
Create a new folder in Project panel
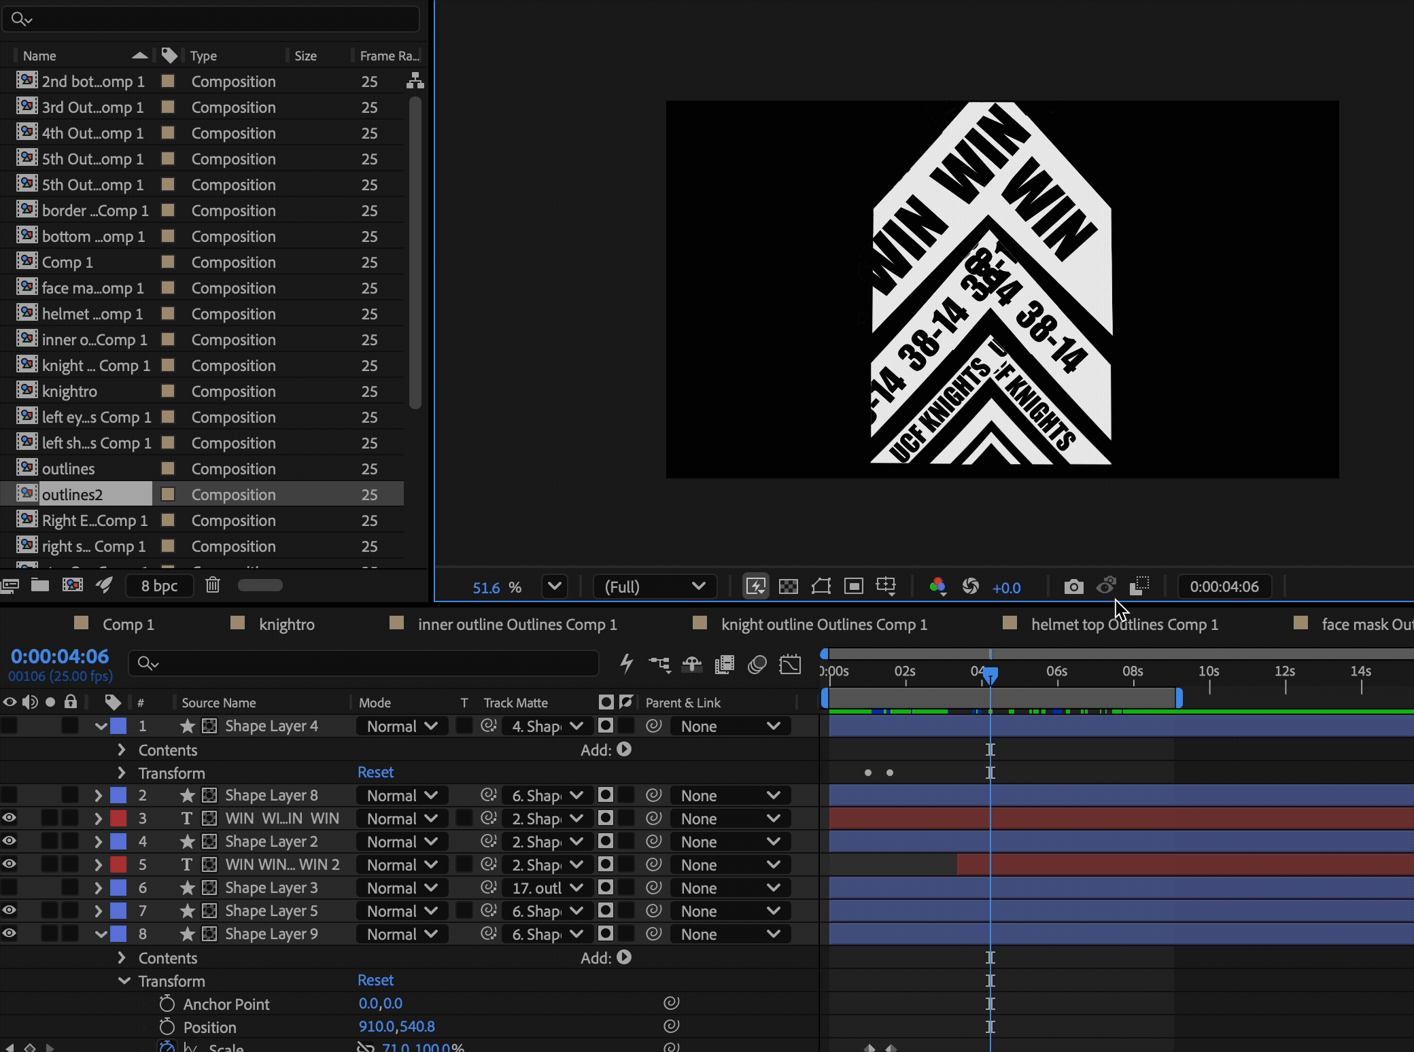point(40,585)
